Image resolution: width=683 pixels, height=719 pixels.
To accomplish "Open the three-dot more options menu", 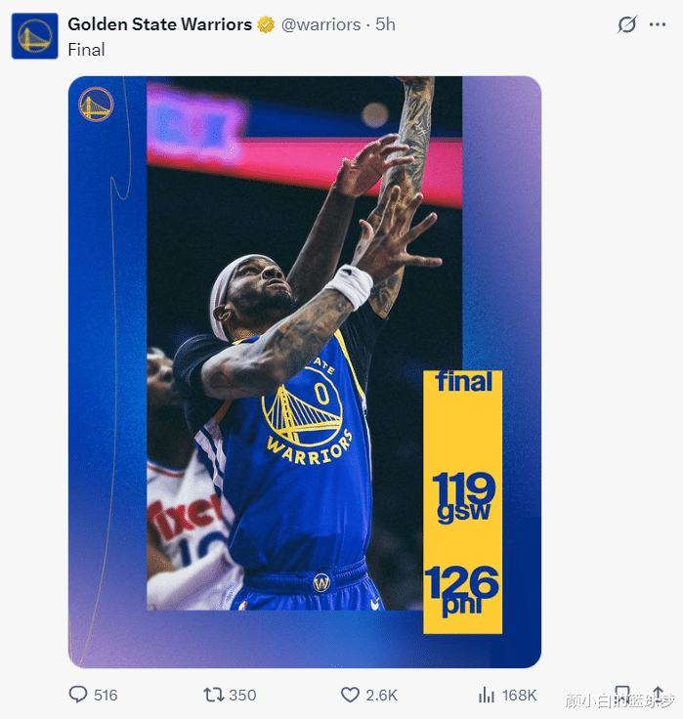I will tap(657, 24).
